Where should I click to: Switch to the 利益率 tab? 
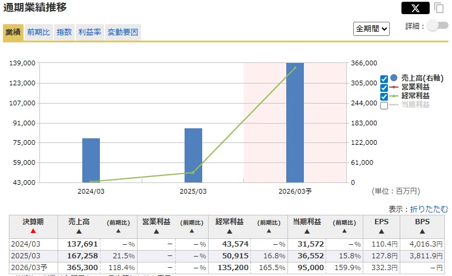click(90, 32)
